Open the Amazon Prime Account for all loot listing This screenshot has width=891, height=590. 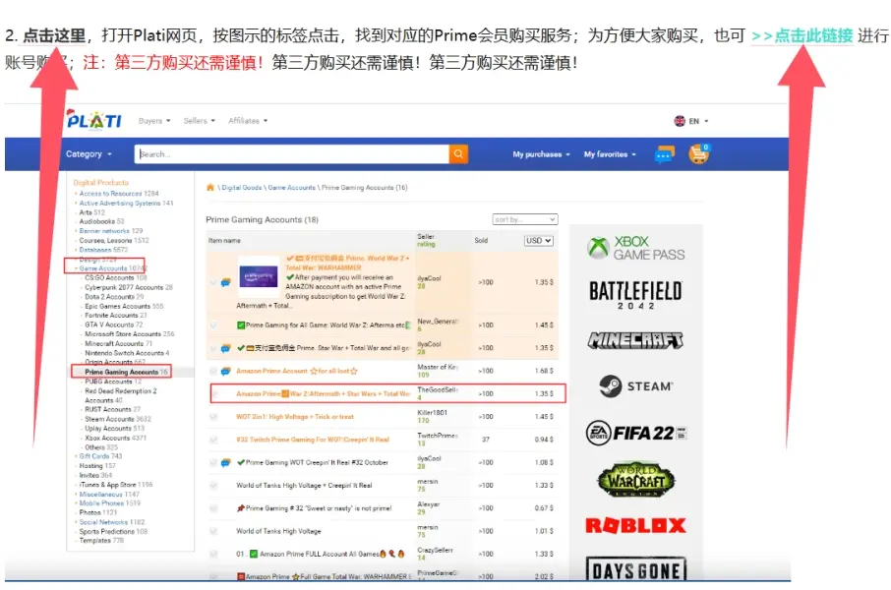[297, 371]
